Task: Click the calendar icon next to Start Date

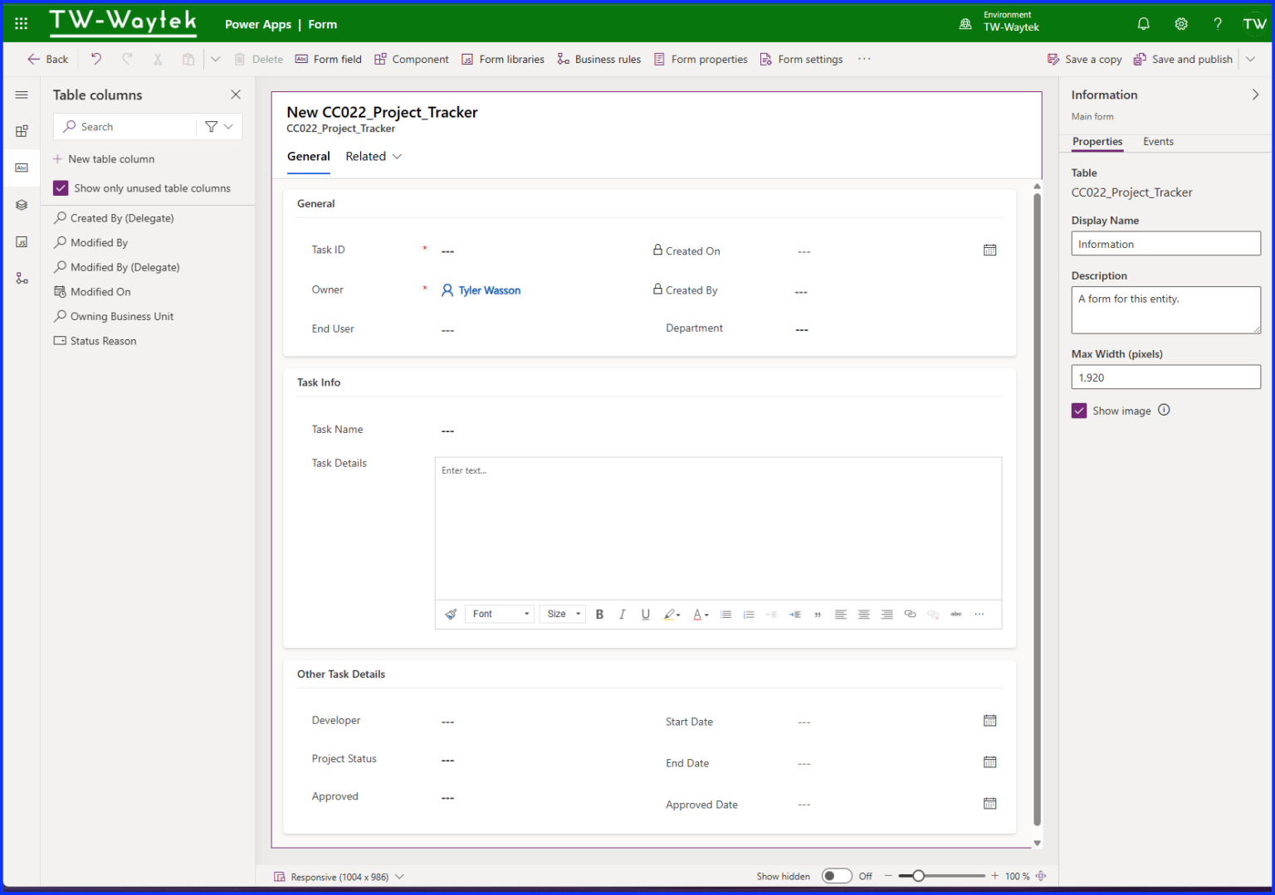Action: coord(989,720)
